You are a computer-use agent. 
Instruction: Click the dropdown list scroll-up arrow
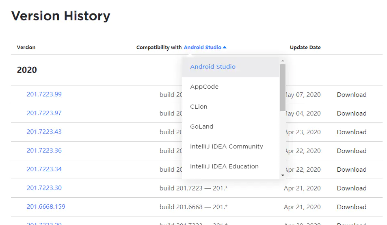pos(283,61)
